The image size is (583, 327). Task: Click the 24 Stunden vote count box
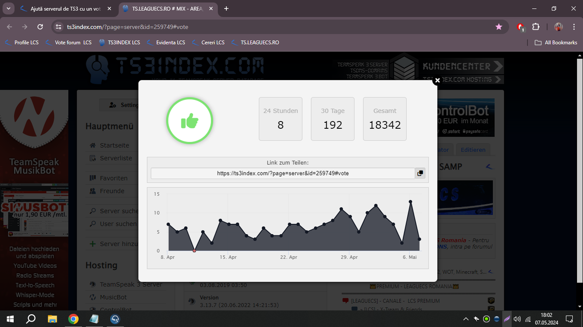(x=281, y=119)
